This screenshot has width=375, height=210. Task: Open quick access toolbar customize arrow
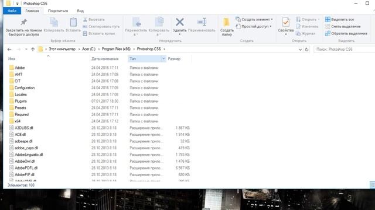tap(17, 3)
